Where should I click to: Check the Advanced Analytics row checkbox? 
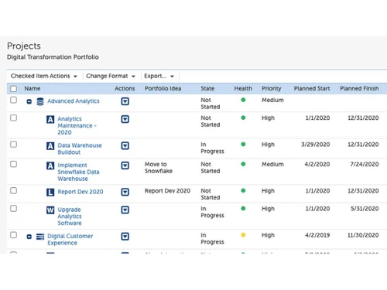tap(13, 100)
